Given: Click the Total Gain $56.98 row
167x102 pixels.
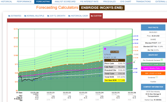Looking at the screenshot, I should point(115,74).
